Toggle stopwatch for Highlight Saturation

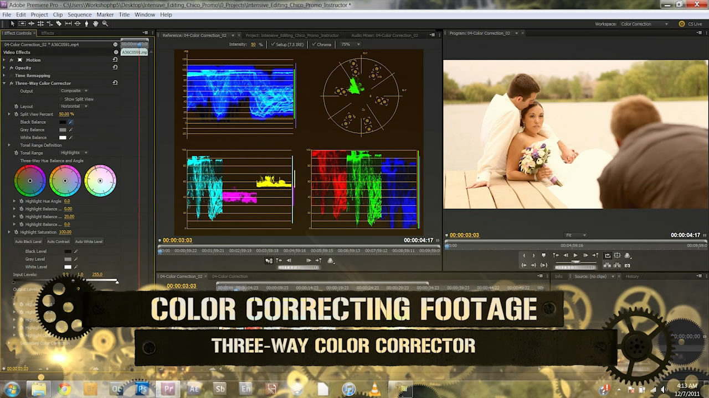(x=16, y=232)
